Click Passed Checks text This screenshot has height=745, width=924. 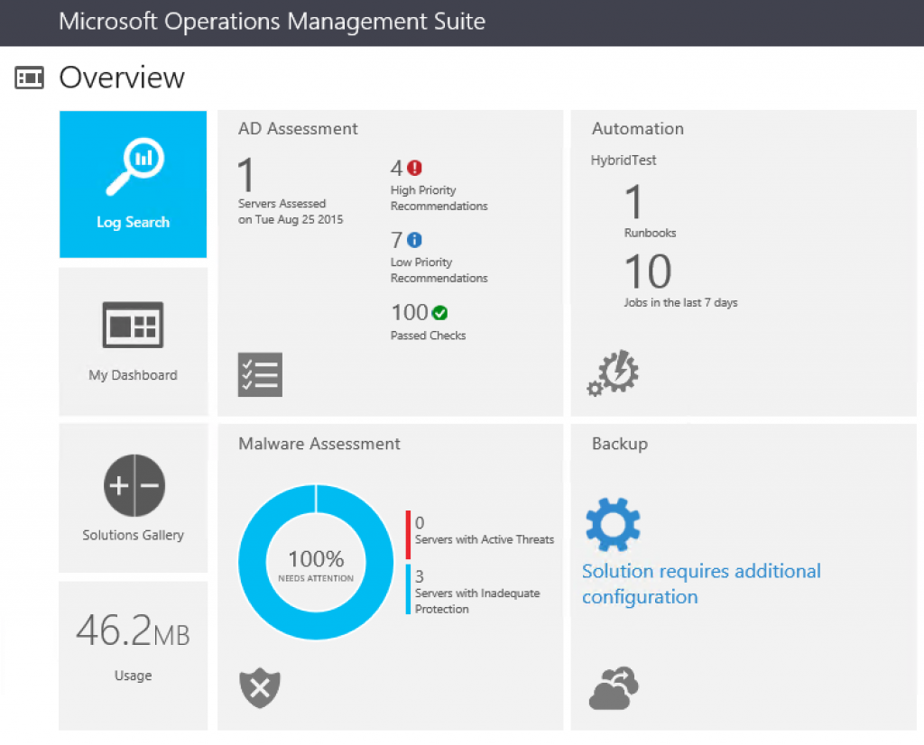click(x=428, y=336)
